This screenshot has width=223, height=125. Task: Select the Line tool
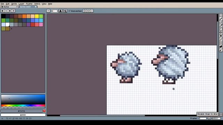[x=221, y=39]
